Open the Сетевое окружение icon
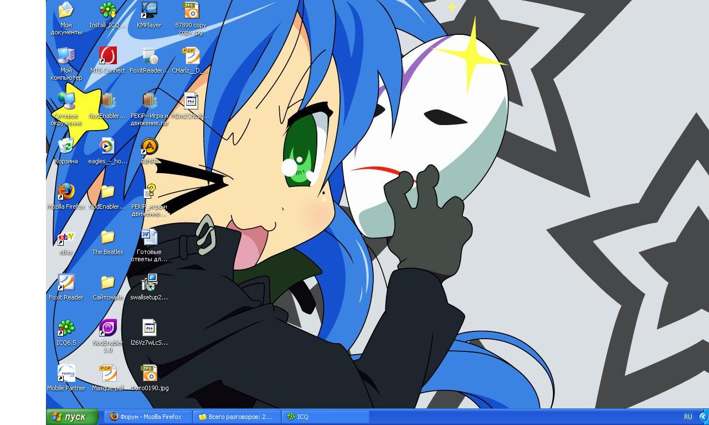 pyautogui.click(x=66, y=101)
